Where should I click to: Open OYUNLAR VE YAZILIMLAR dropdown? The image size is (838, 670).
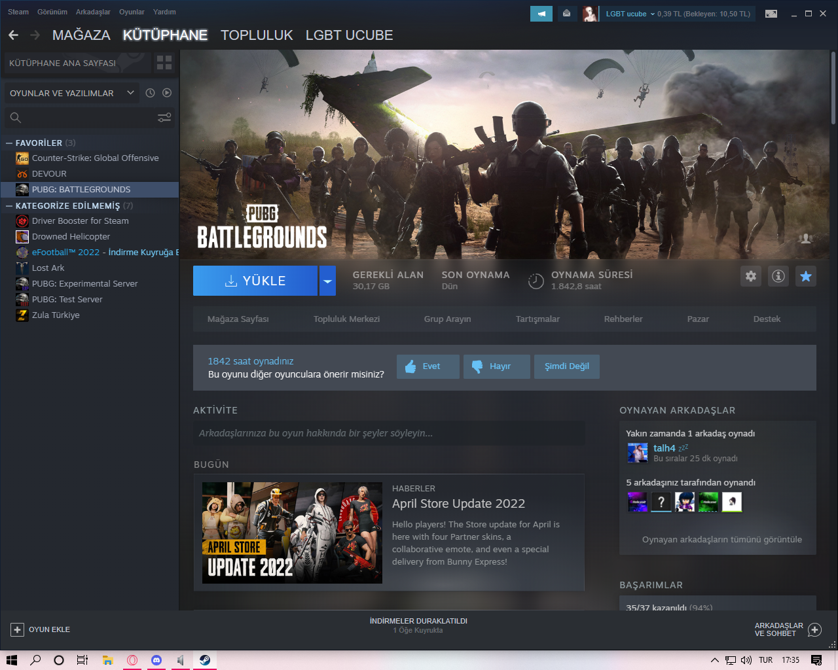71,93
